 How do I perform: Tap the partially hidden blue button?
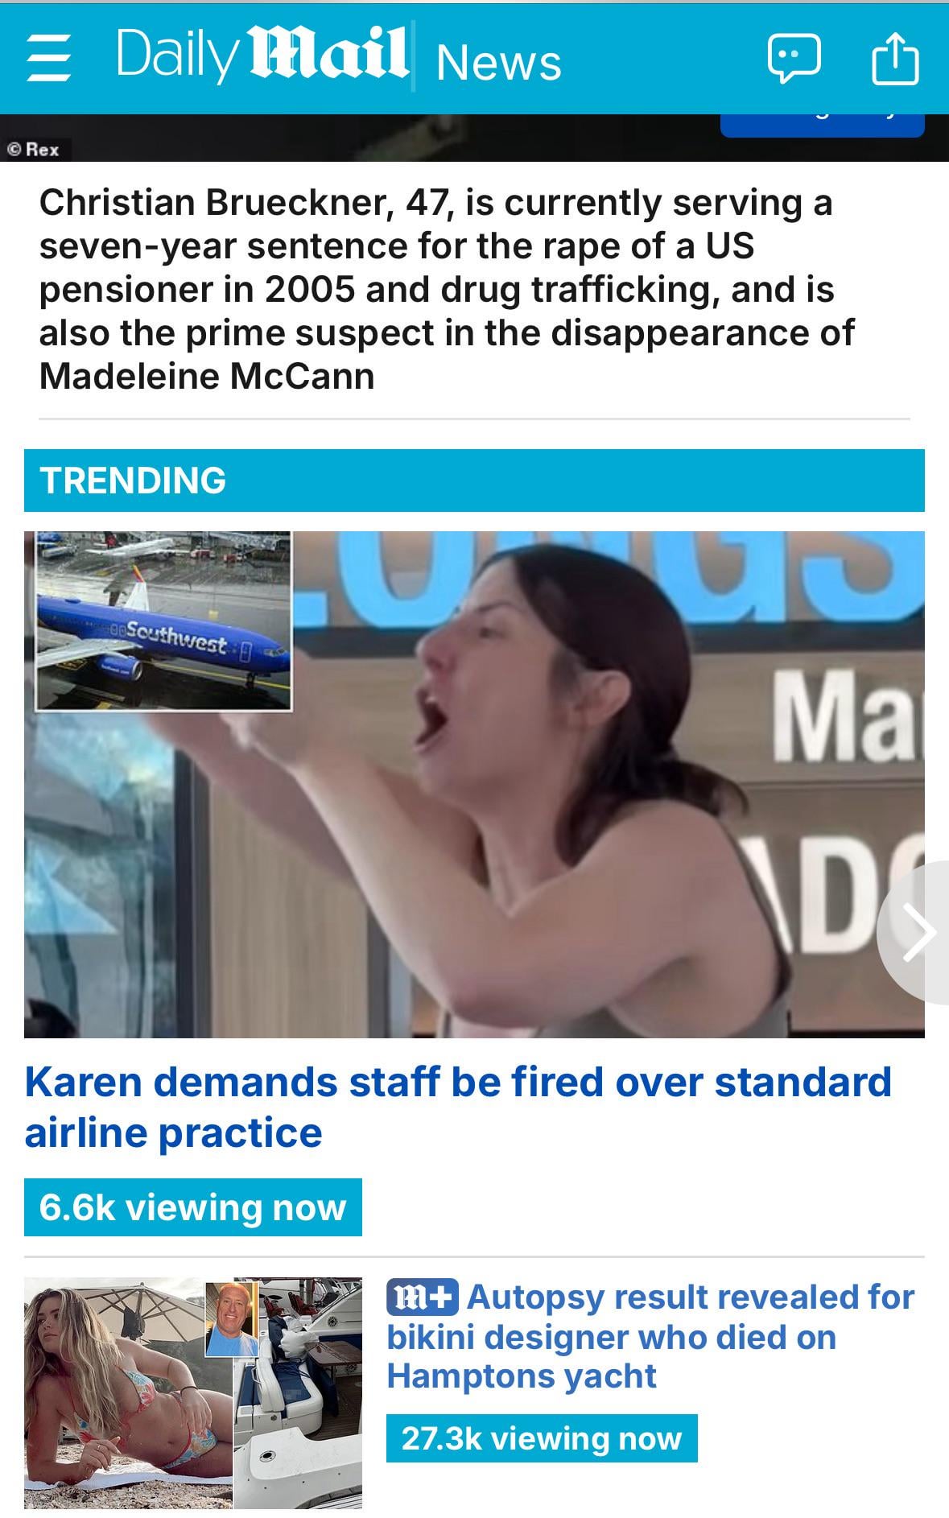coord(822,126)
